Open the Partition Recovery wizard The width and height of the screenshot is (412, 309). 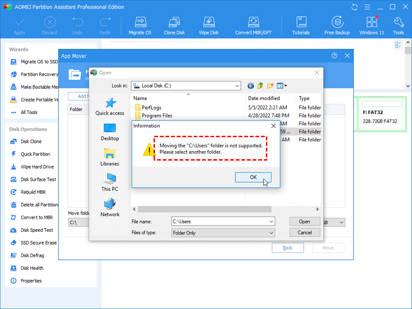34,74
